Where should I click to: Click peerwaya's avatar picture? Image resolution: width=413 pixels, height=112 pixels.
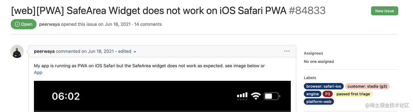(x=17, y=52)
